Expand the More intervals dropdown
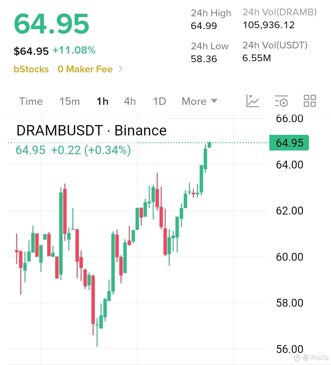The height and width of the screenshot is (365, 331). pyautogui.click(x=199, y=101)
